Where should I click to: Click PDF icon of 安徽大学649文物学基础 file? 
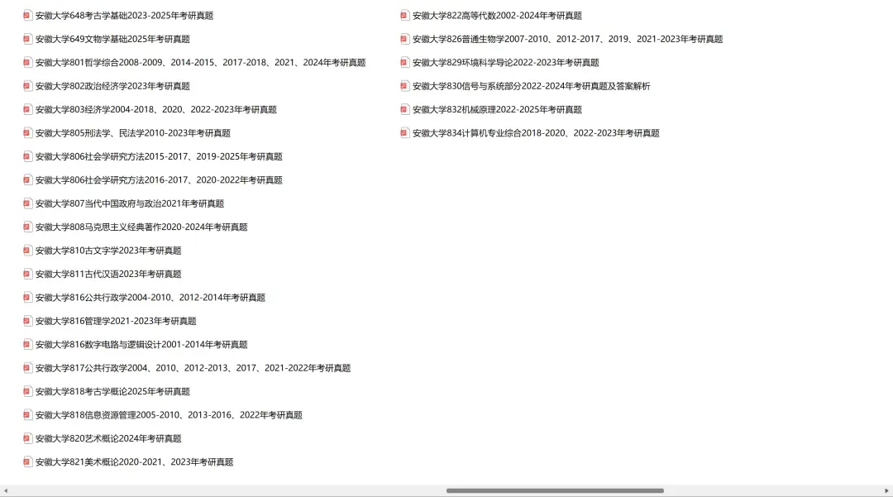(x=27, y=39)
